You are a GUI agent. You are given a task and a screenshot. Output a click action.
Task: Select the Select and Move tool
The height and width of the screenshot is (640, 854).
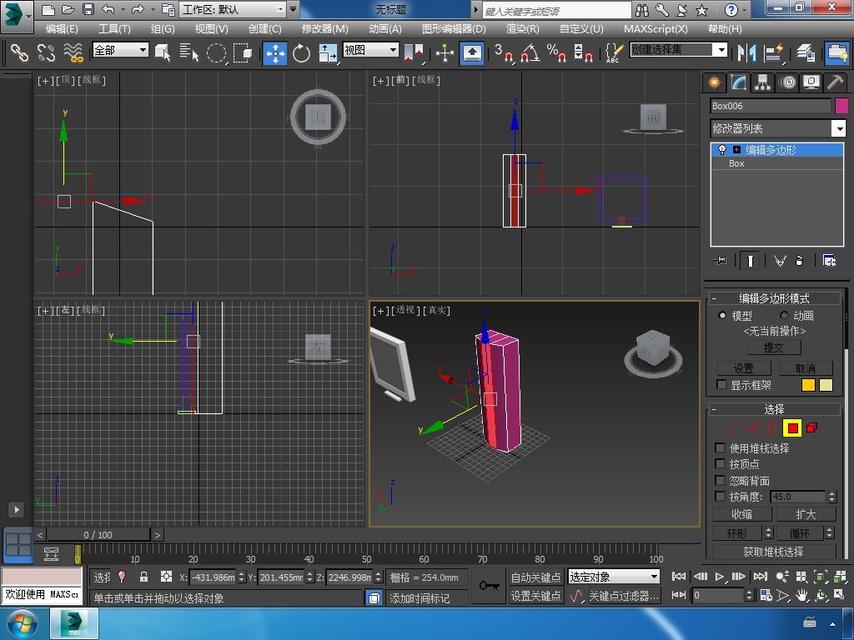[x=275, y=52]
